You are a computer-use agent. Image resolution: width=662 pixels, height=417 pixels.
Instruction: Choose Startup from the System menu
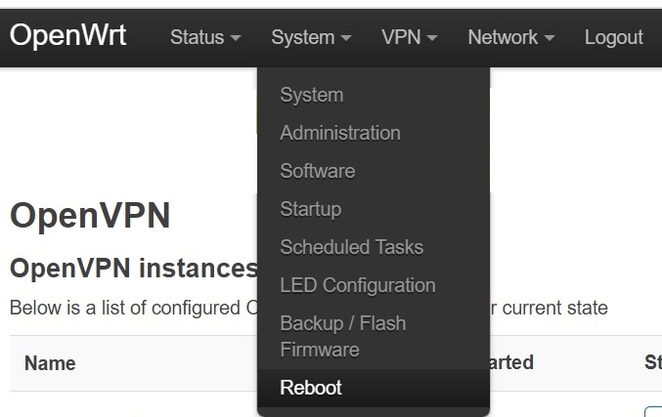pyautogui.click(x=310, y=209)
